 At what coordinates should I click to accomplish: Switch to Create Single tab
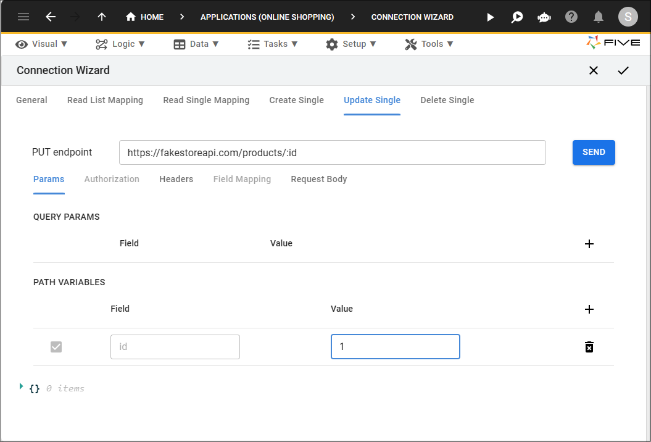pos(296,100)
